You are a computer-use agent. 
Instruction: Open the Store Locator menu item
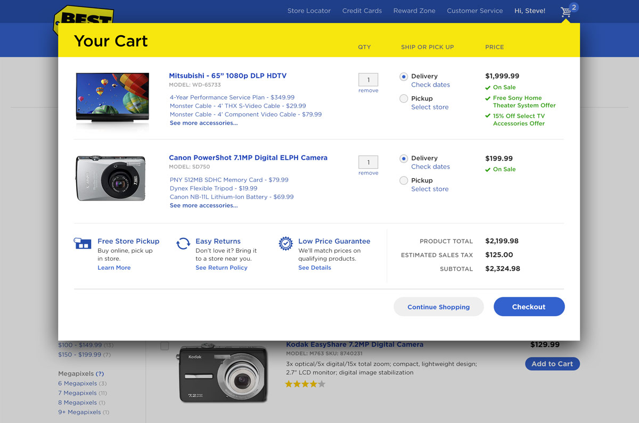coord(309,10)
